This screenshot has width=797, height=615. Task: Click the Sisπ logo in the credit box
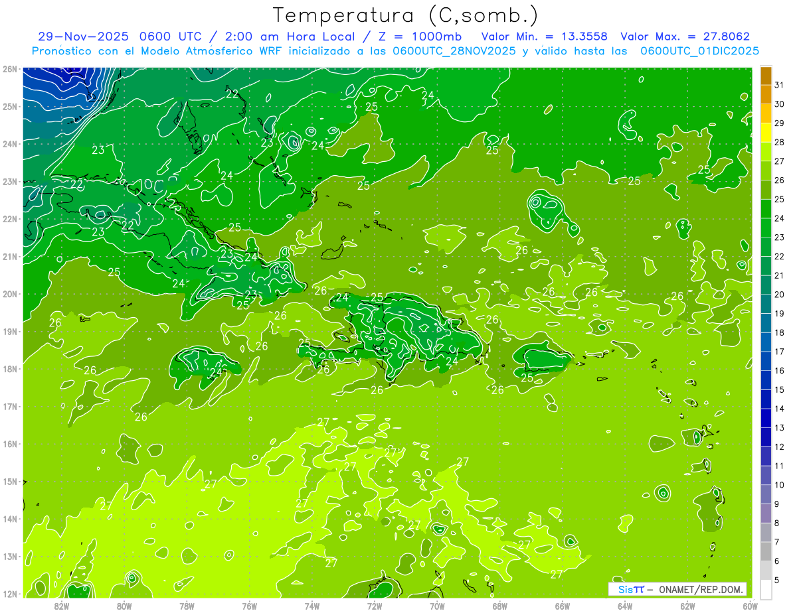630,589
